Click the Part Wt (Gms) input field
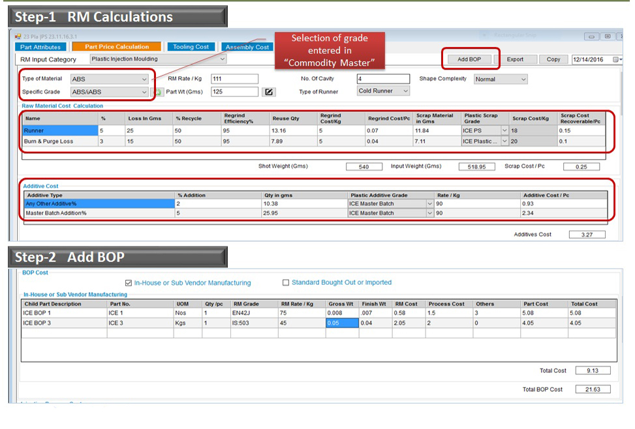The width and height of the screenshot is (635, 429). point(234,92)
